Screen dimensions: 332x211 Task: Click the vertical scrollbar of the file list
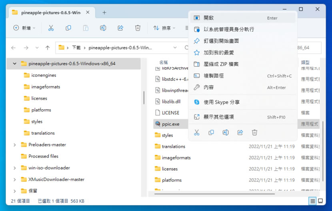[323, 151]
